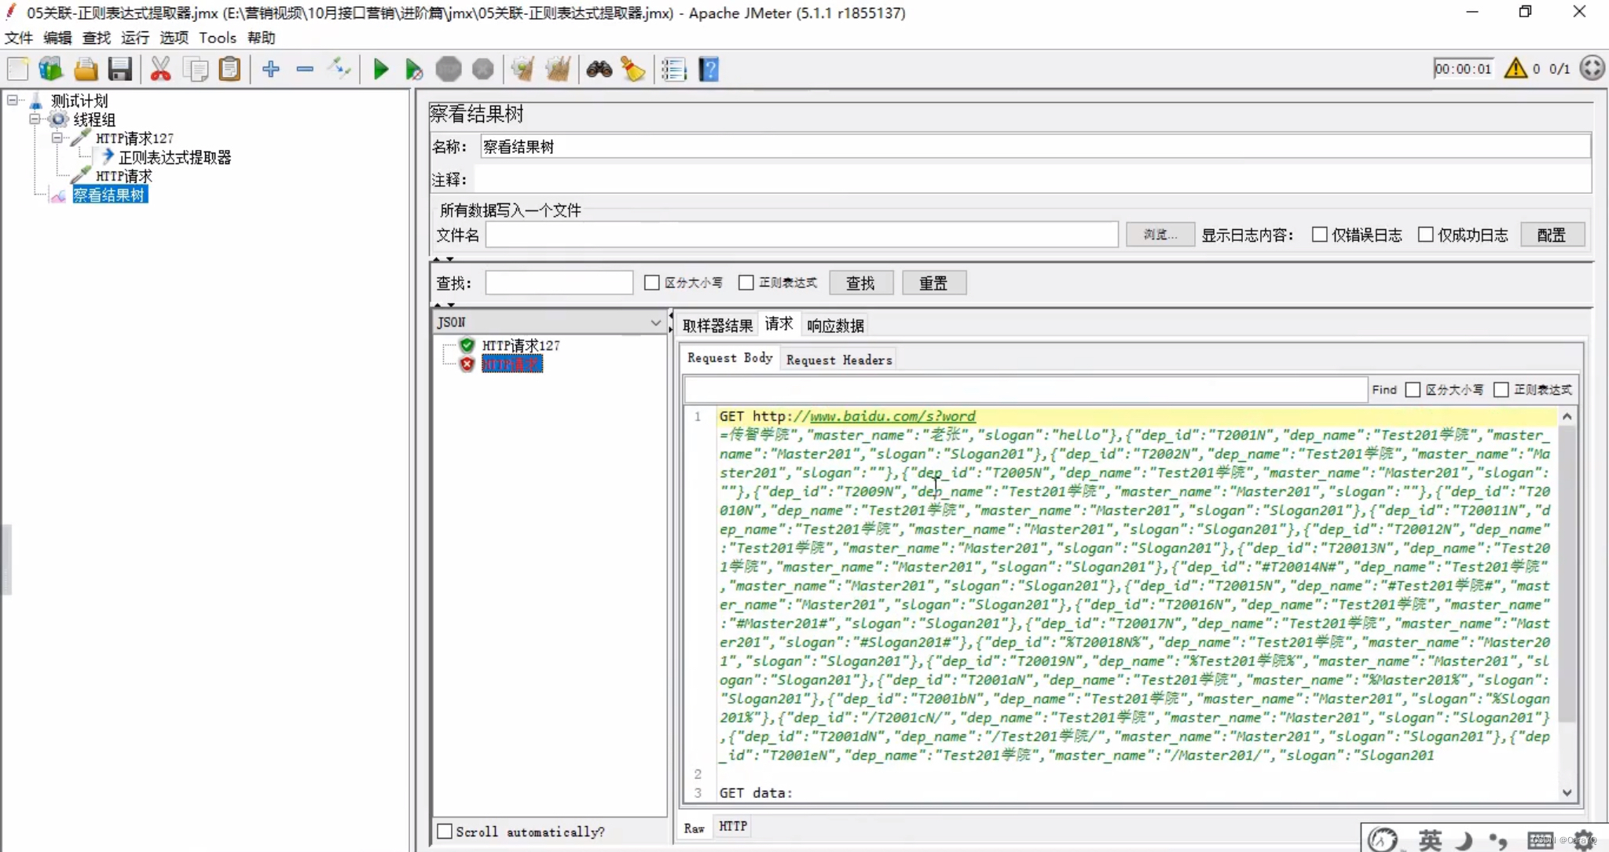
Task: Click the 文件名 input field
Action: pyautogui.click(x=801, y=234)
